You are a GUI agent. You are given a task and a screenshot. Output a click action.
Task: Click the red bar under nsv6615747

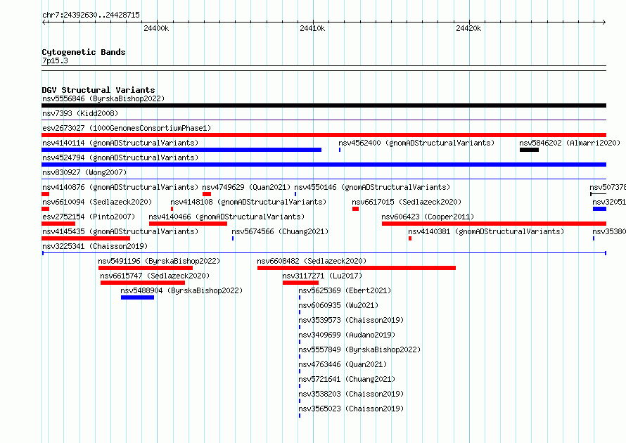point(143,283)
